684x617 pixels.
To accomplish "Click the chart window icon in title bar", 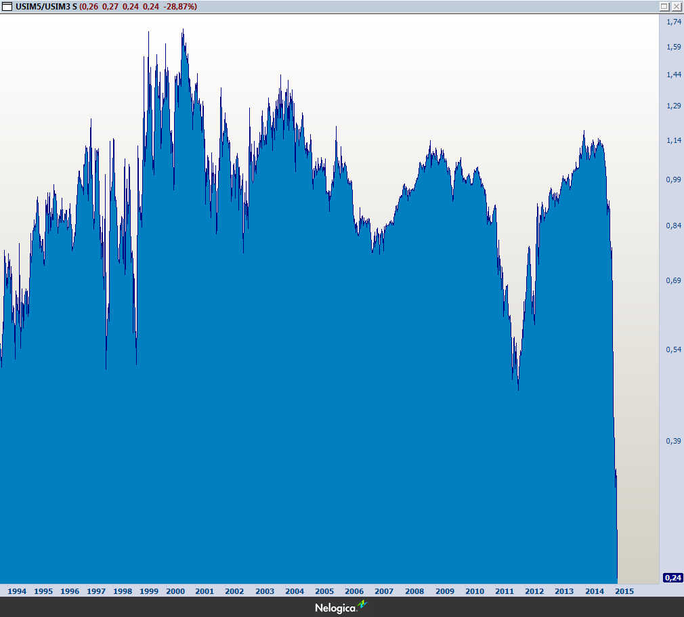I will coord(7,6).
